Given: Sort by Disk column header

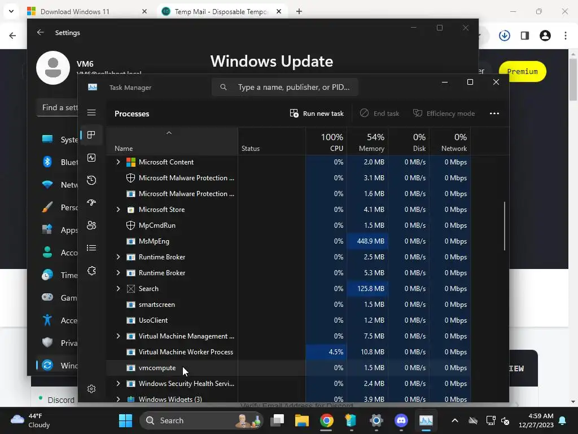Looking at the screenshot, I should point(409,142).
